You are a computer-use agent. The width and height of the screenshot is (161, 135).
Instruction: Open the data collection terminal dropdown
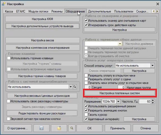pos(120,44)
